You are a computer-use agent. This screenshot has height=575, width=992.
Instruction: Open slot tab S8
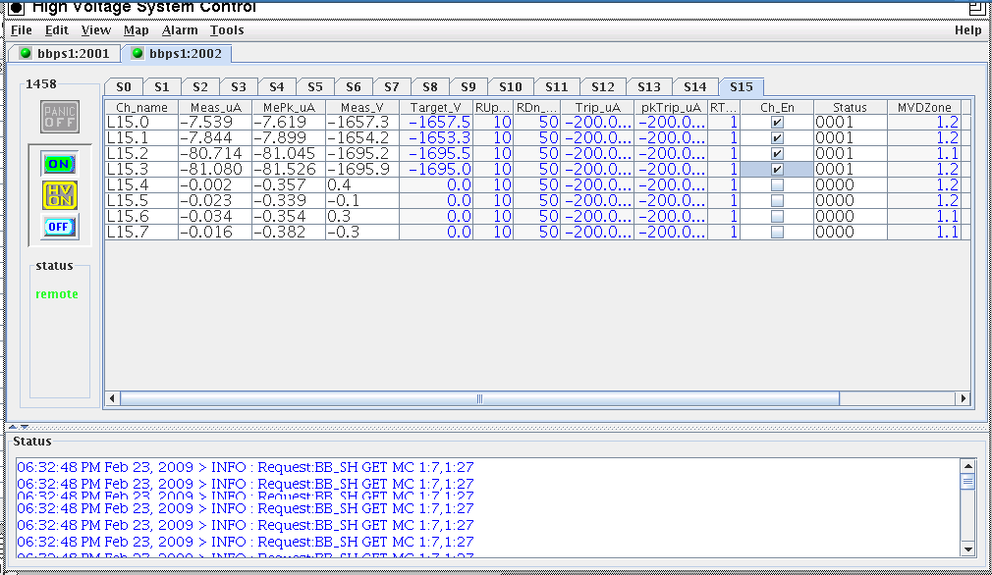point(430,87)
